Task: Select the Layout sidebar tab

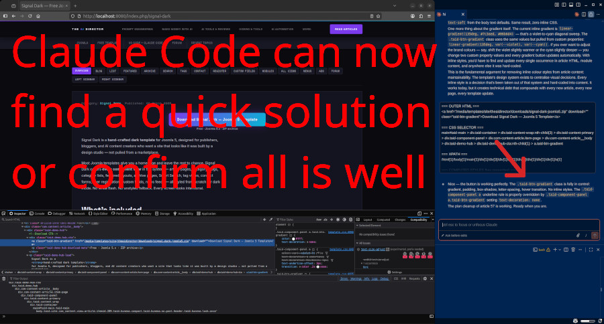Action: [368, 220]
